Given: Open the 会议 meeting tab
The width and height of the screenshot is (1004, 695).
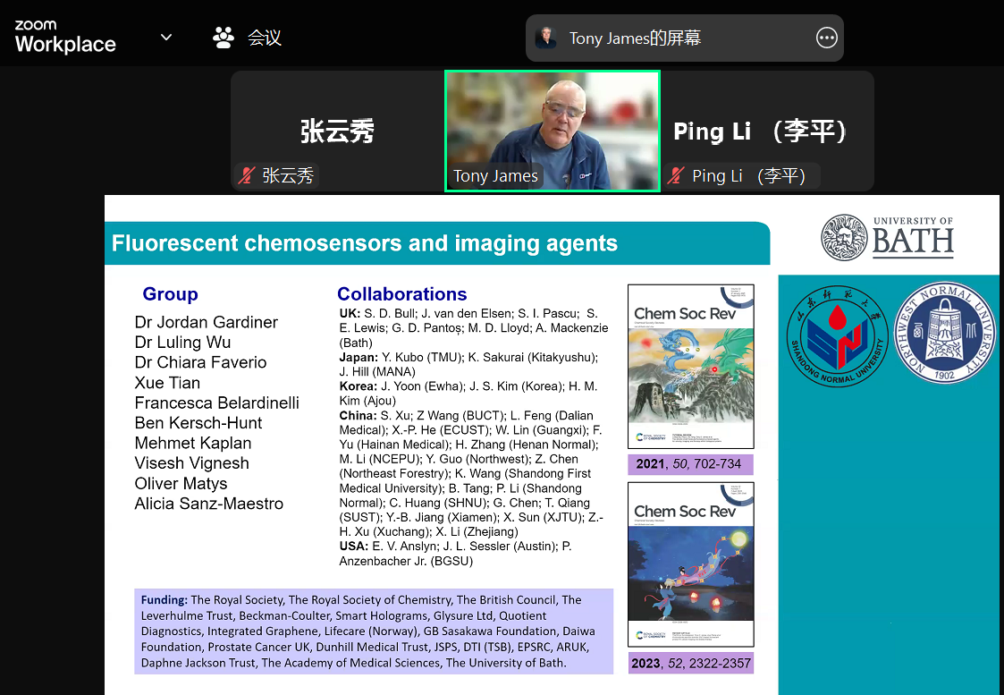Looking at the screenshot, I should [265, 38].
